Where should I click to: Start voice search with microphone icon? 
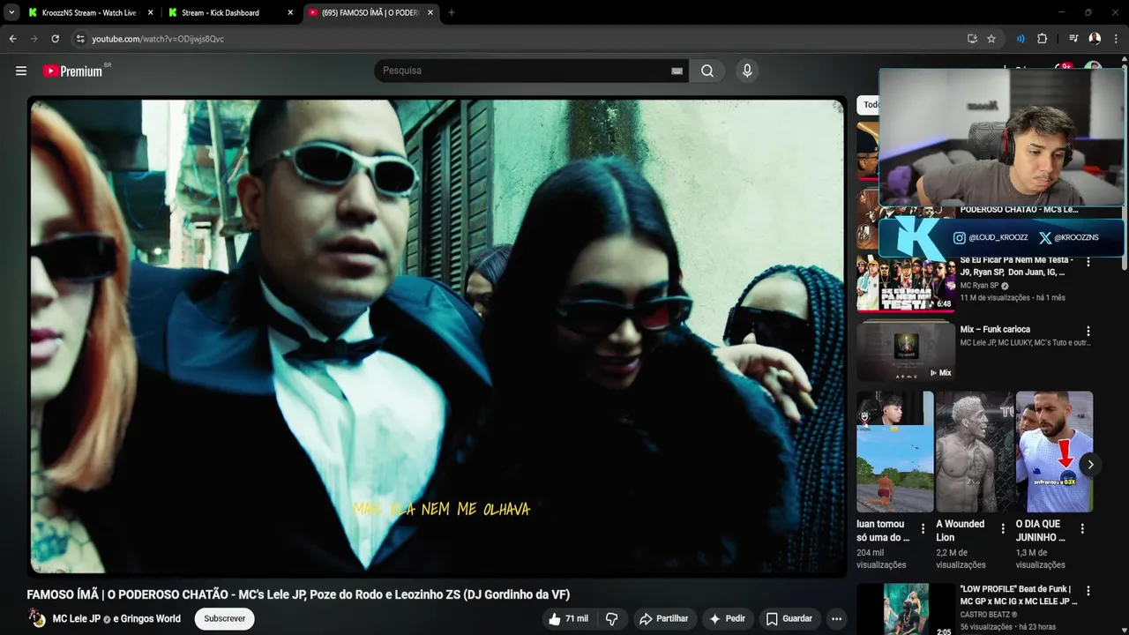747,71
